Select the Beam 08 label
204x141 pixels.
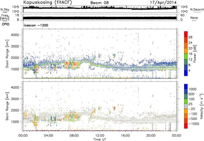[x=99, y=3]
